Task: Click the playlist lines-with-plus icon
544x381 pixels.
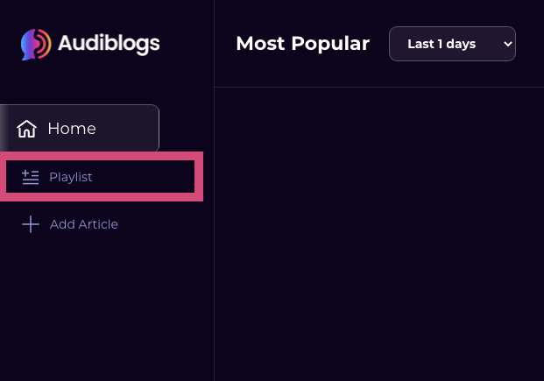Action: click(30, 177)
